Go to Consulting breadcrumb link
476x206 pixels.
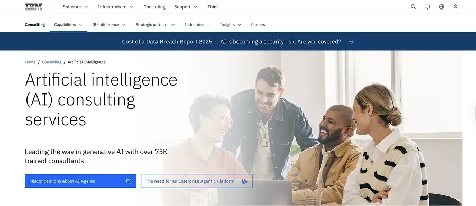[52, 62]
